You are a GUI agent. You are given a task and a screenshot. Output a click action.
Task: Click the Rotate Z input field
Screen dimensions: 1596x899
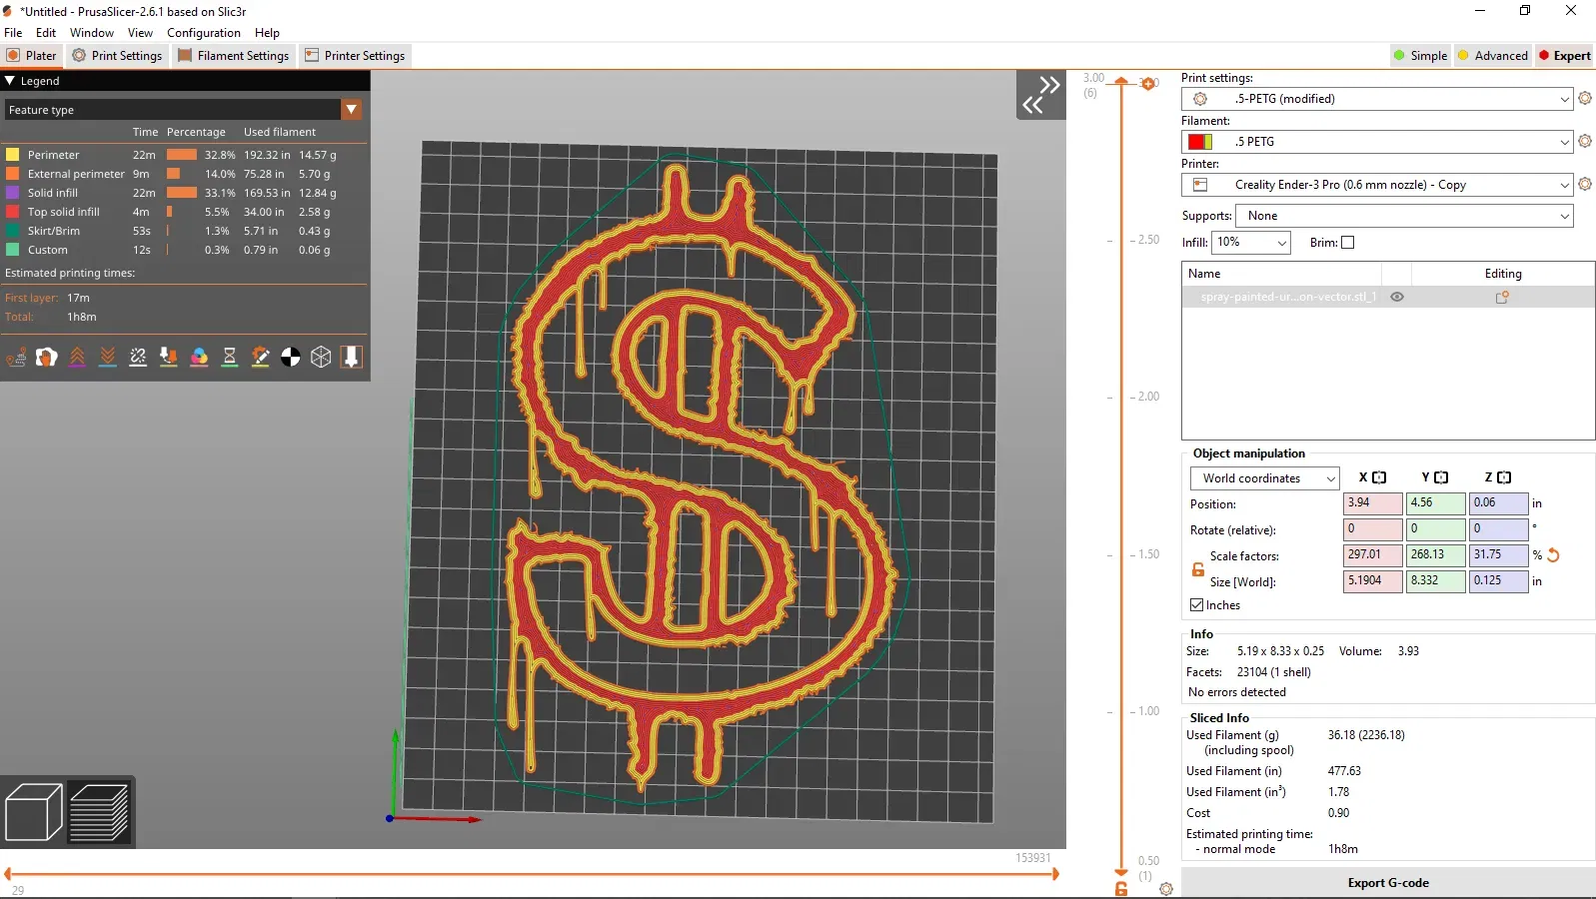[1498, 529]
